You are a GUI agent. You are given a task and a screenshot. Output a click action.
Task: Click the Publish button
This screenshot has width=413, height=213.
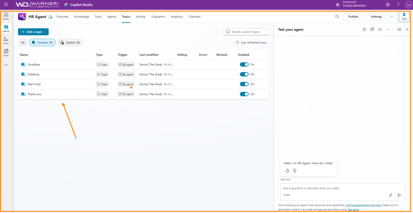coord(353,17)
